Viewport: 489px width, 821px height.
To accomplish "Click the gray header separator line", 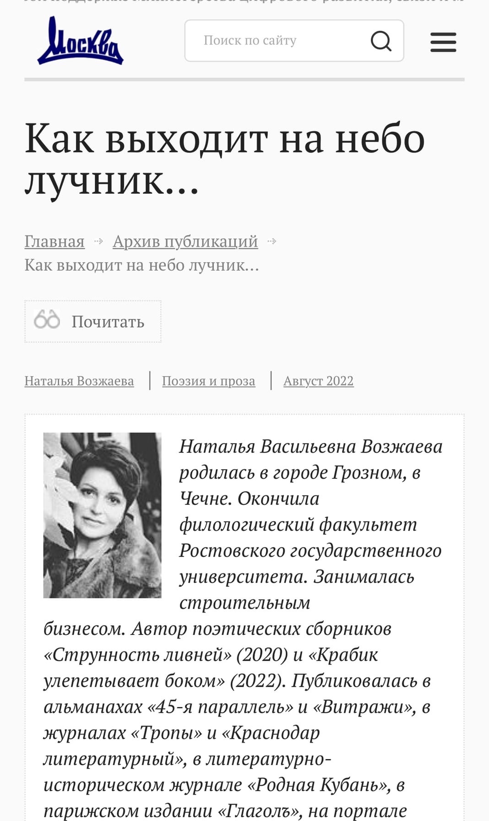I will click(x=244, y=79).
